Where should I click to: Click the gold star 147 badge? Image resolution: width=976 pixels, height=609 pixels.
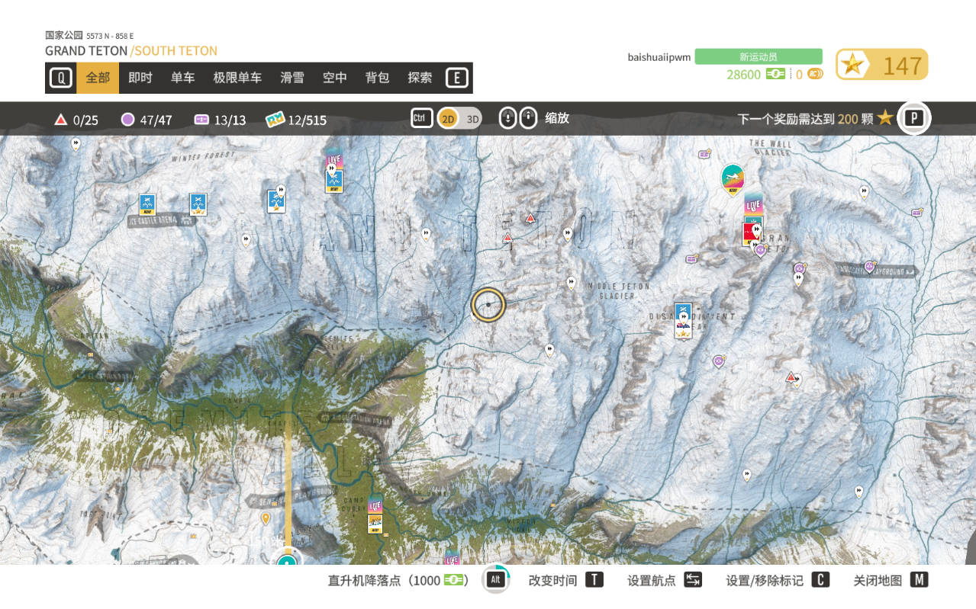coord(881,65)
